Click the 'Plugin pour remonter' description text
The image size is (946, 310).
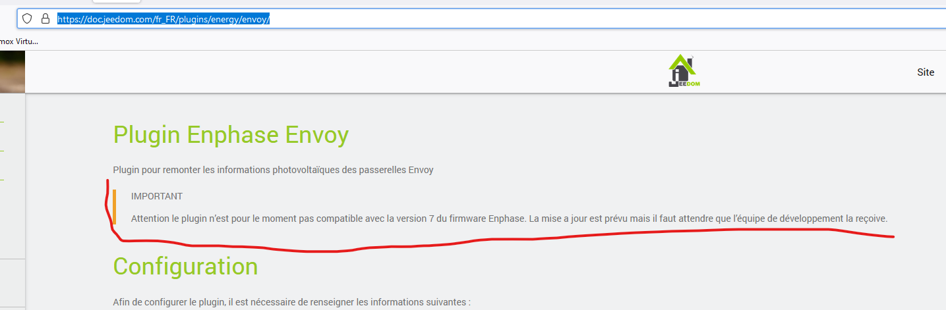click(x=273, y=170)
